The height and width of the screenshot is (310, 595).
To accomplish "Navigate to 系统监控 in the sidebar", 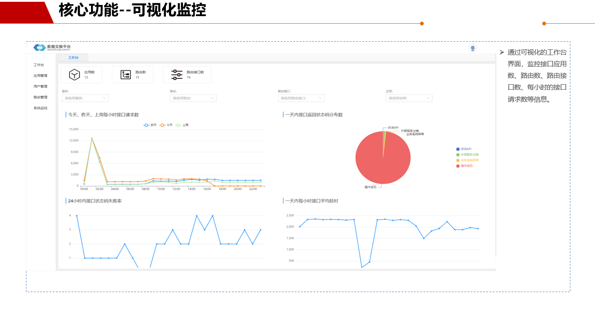I will tap(40, 108).
